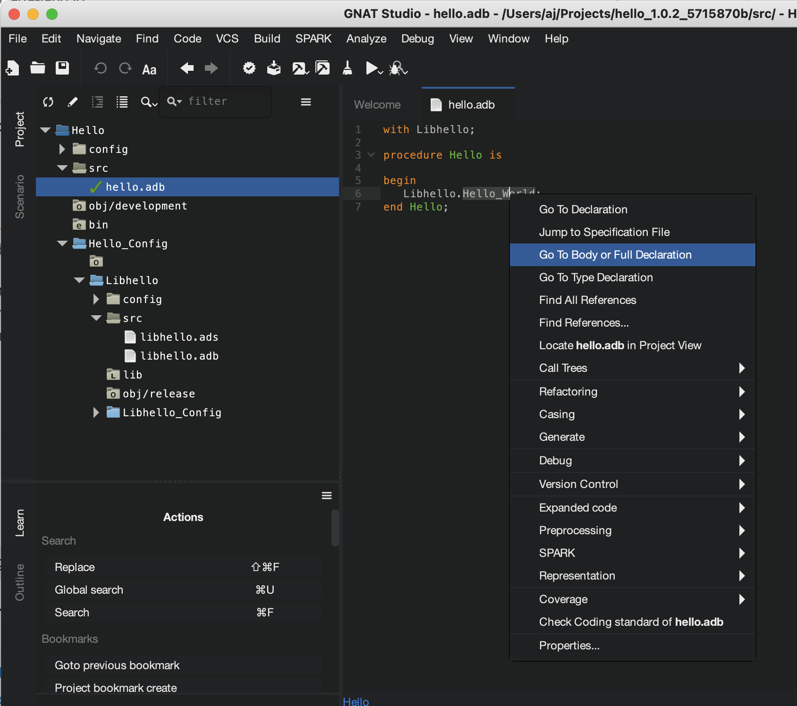Click the debug (bug) icon
This screenshot has width=797, height=706.
(396, 68)
